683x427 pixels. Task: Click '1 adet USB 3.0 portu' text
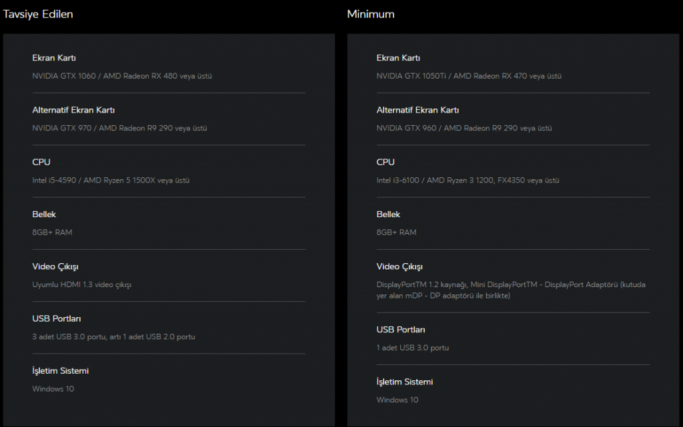tap(412, 348)
